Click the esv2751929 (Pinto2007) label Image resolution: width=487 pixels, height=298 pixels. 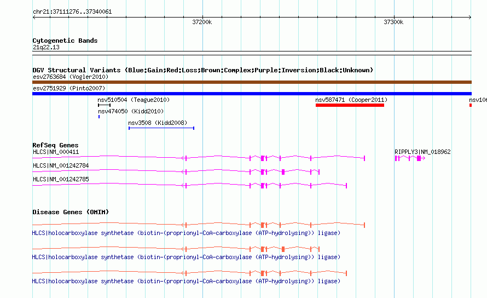tap(69, 88)
